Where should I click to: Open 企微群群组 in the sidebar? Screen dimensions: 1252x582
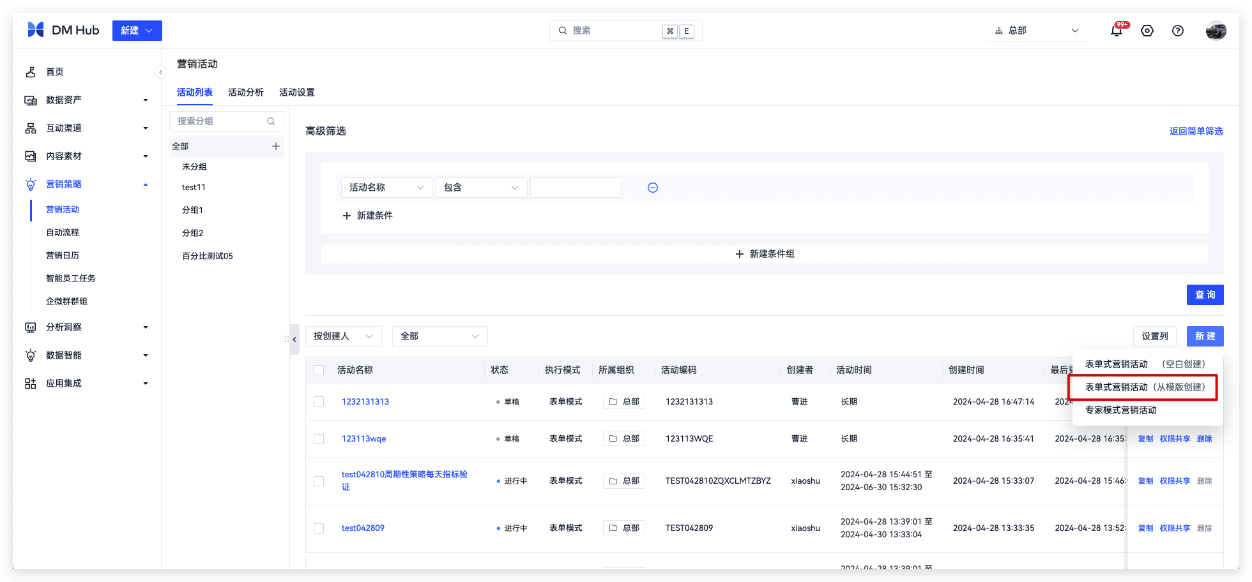point(66,302)
